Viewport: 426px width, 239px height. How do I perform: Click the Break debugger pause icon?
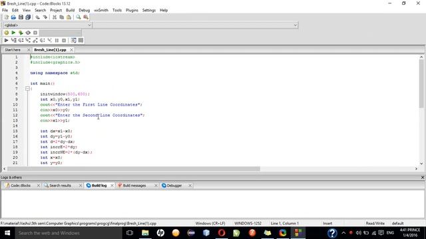coord(57,40)
